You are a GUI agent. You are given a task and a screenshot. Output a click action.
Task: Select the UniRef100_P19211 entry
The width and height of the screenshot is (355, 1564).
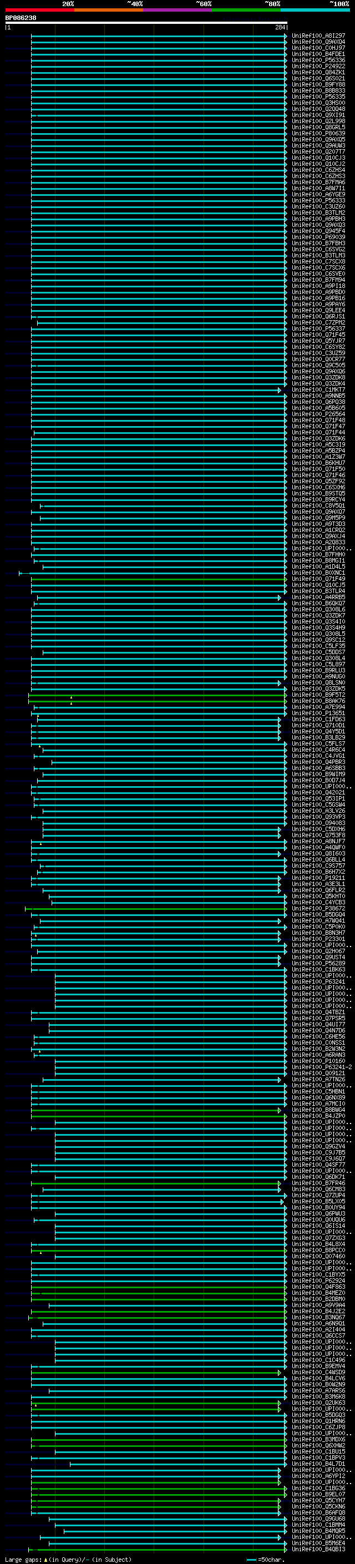(318, 878)
